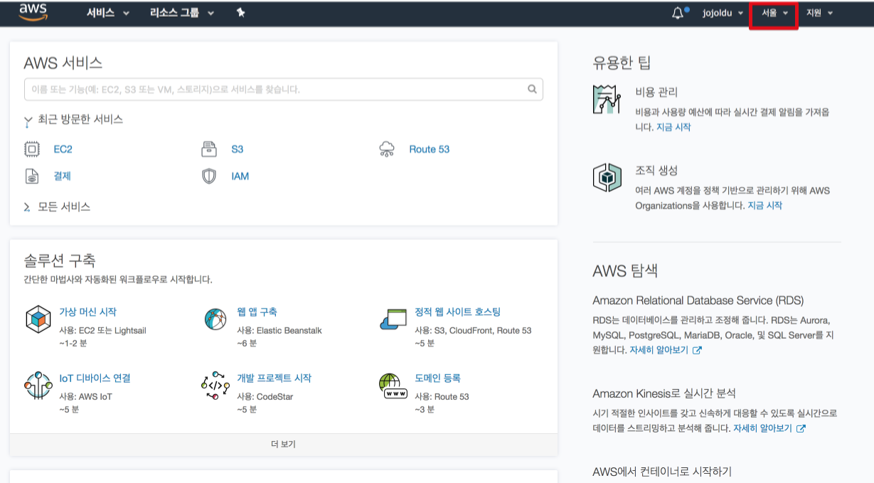Collapse the 최근 방문한 서비스 section

73,120
